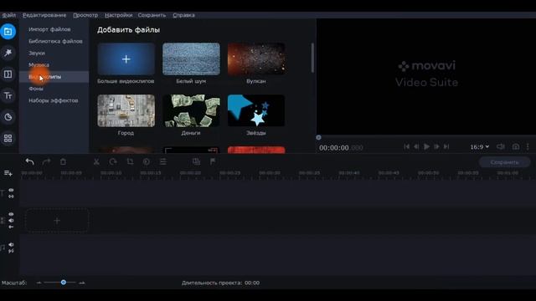Add a marker flag on timeline
The height and width of the screenshot is (301, 536).
(213, 161)
